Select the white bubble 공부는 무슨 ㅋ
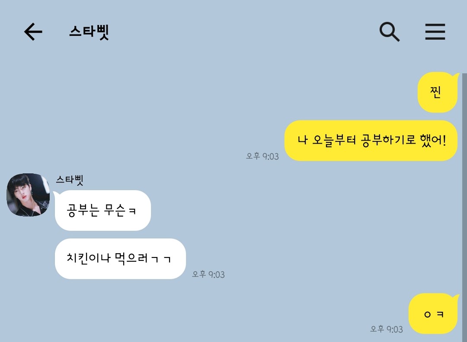The width and height of the screenshot is (467, 342). (x=103, y=210)
